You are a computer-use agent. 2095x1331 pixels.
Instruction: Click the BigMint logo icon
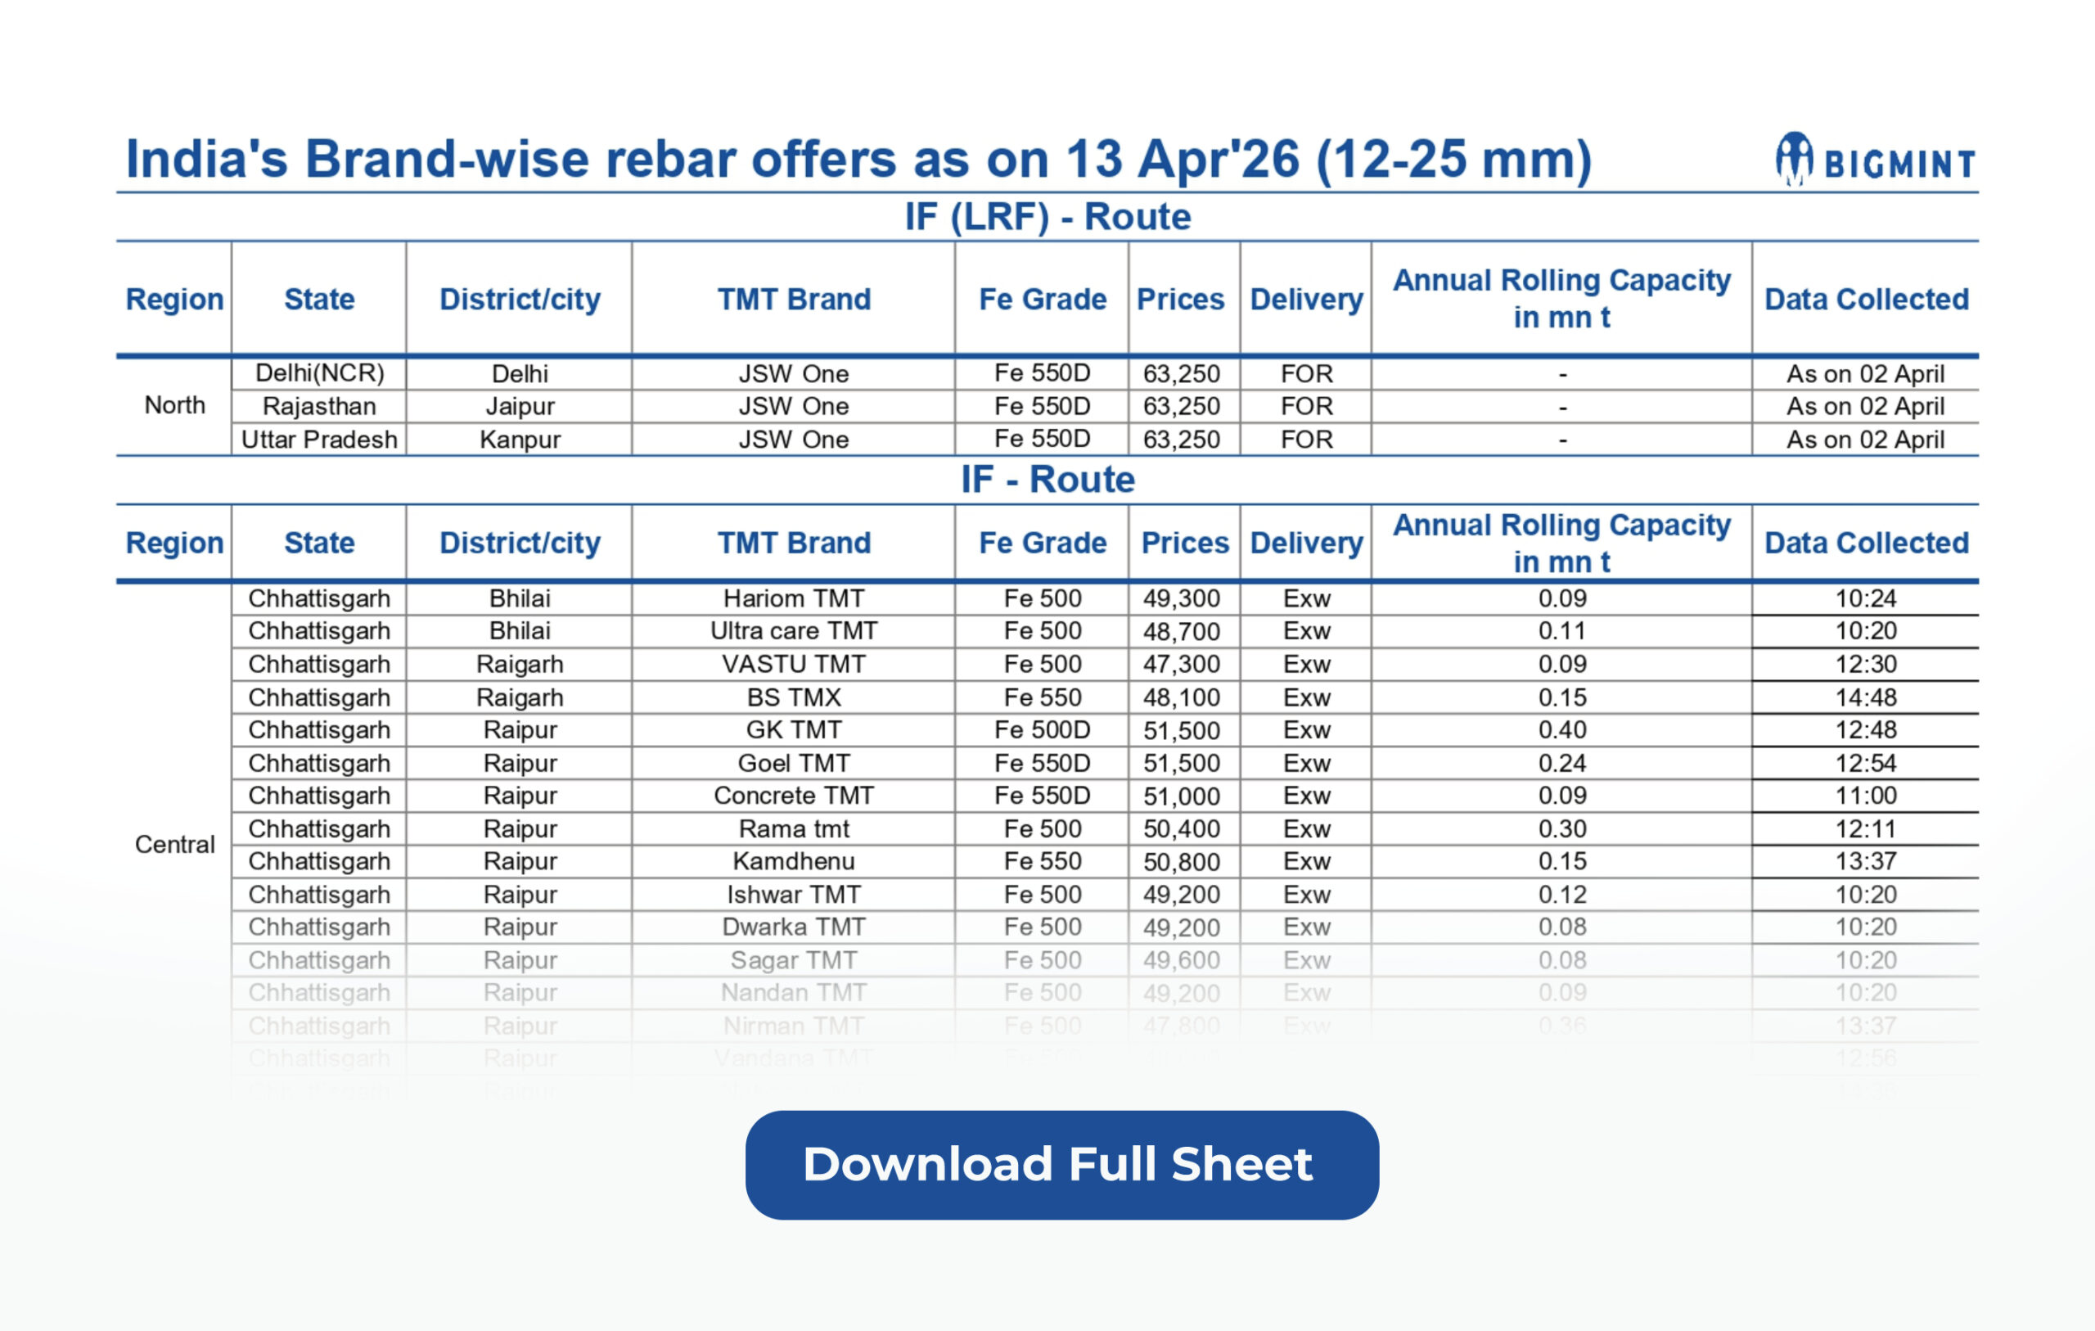1794,160
